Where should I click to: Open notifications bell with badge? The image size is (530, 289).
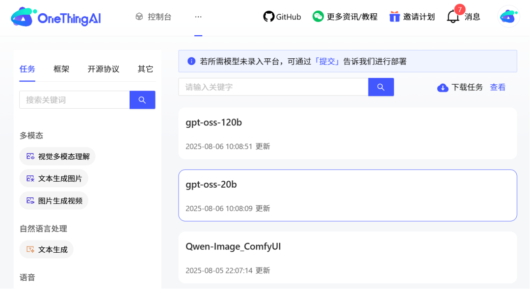(x=453, y=17)
